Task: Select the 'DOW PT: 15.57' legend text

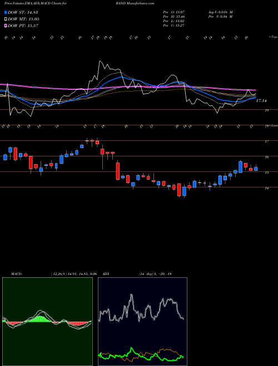Action: [23, 26]
